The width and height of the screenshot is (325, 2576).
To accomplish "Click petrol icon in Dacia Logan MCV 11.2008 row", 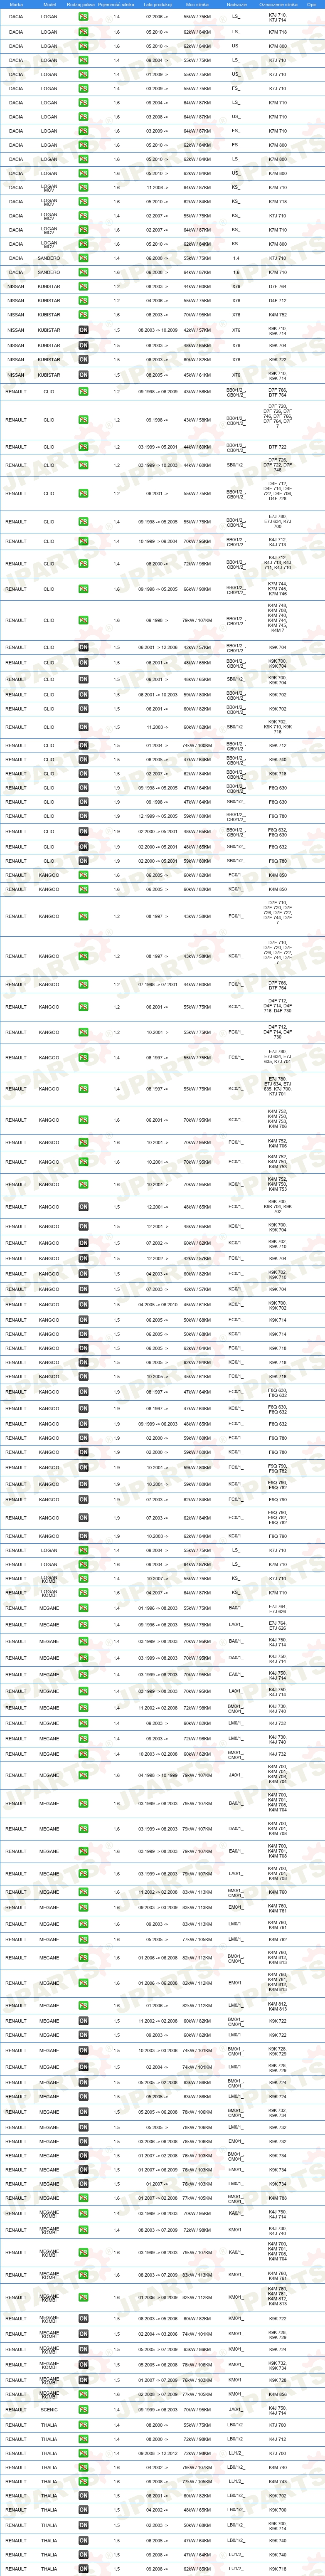I will coord(83,187).
